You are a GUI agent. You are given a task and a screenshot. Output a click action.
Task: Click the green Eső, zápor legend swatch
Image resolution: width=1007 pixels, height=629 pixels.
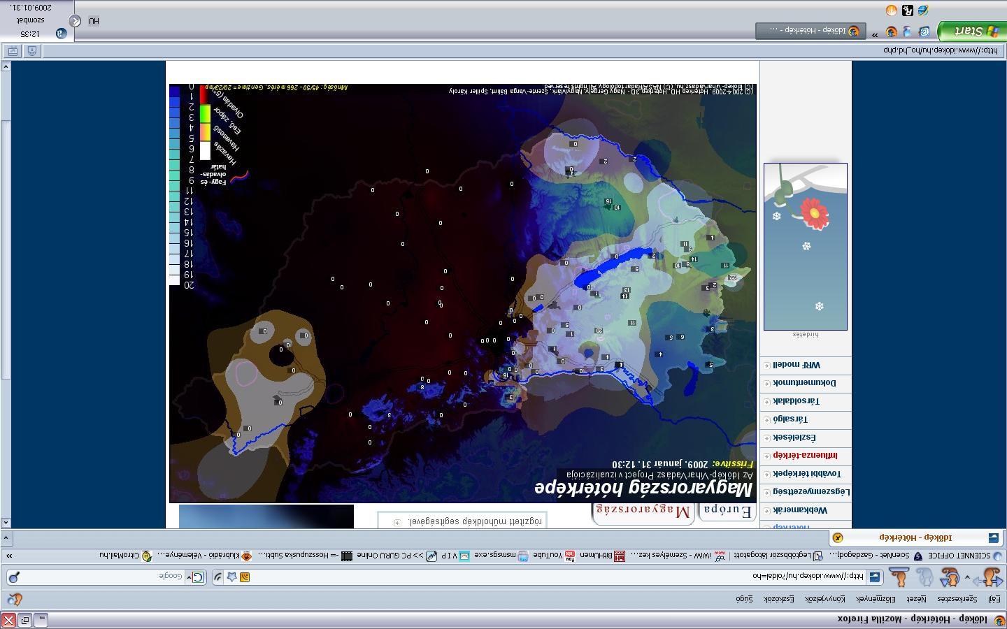pos(205,113)
